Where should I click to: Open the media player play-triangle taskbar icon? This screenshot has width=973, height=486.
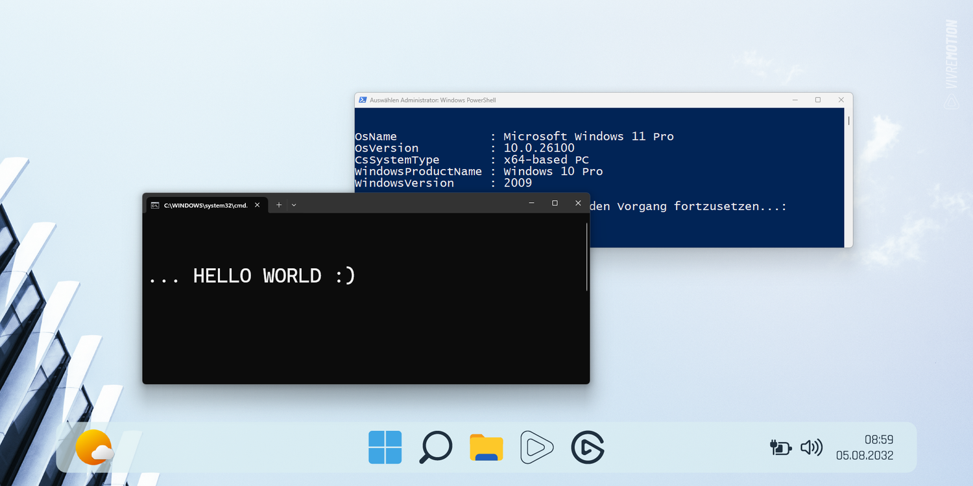537,447
